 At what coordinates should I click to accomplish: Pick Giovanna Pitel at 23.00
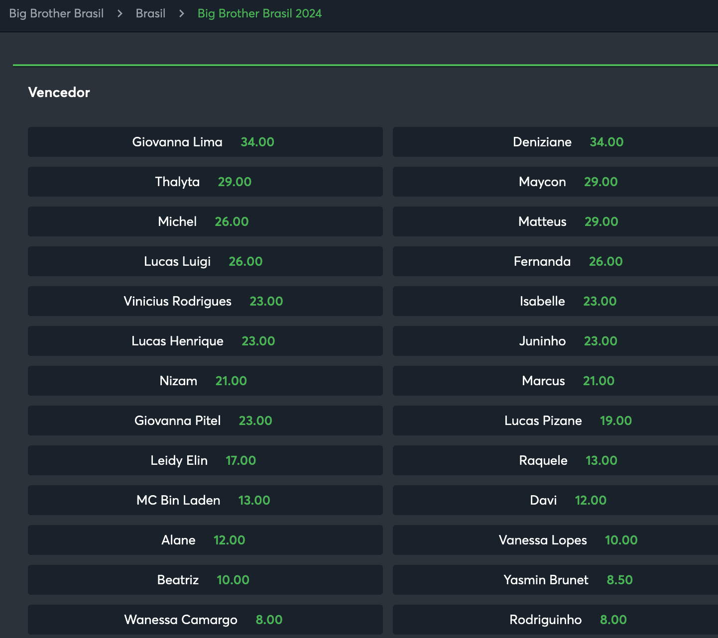(205, 421)
